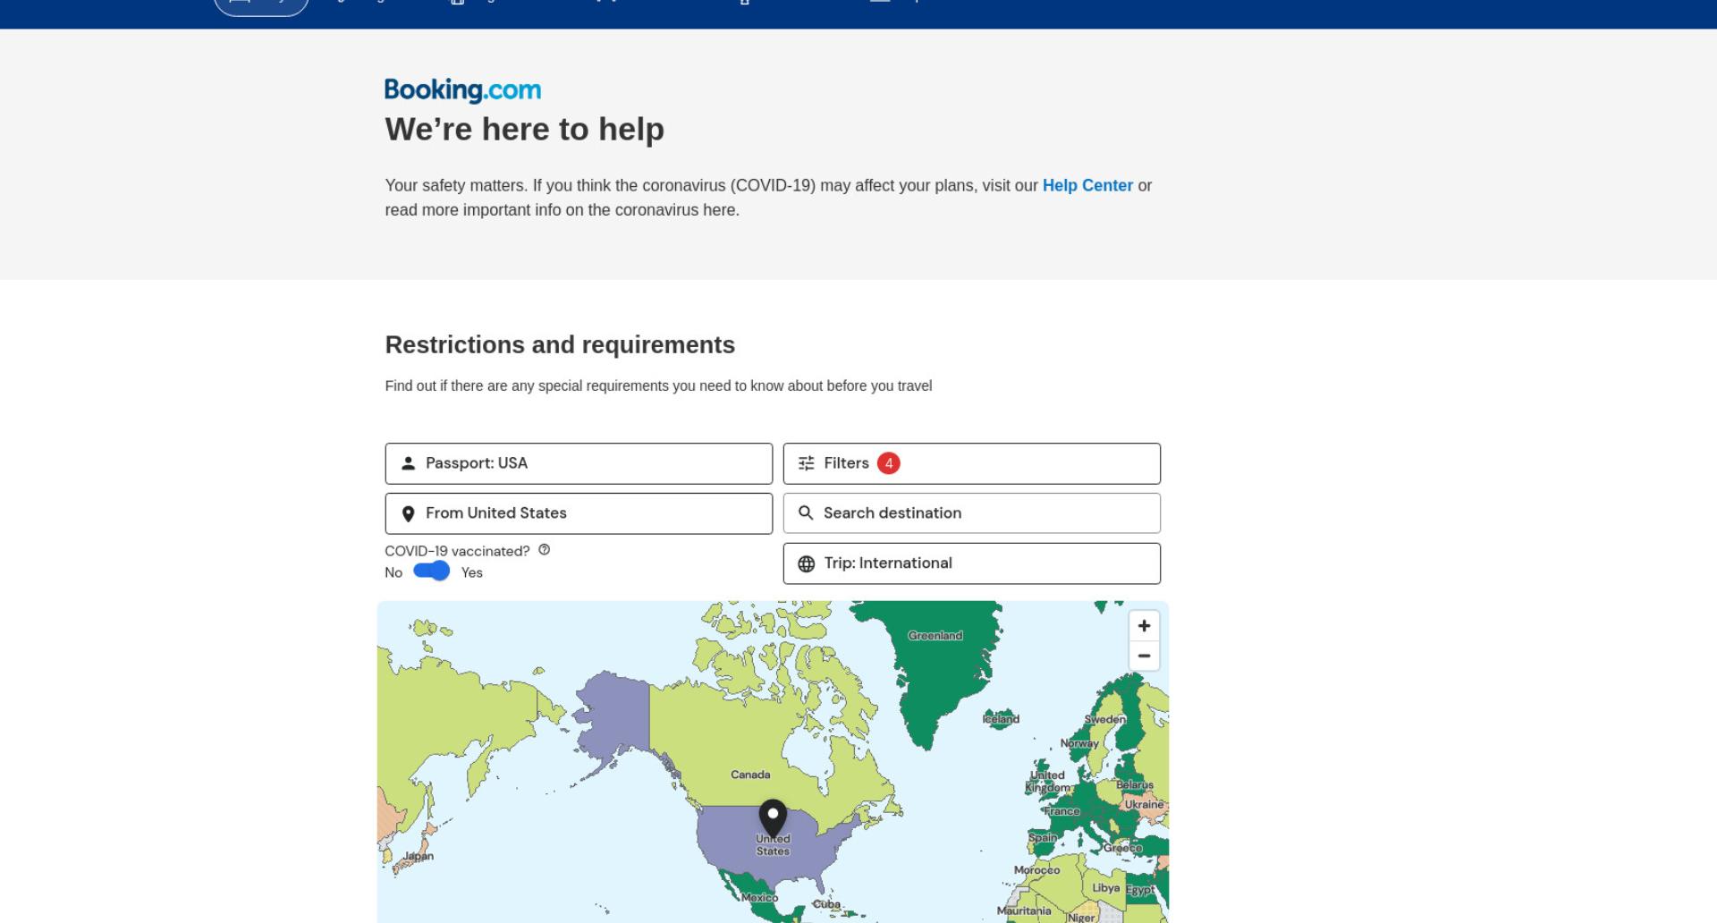Viewport: 1717px width, 923px height.
Task: Select Mexico on the map
Action: tap(759, 897)
